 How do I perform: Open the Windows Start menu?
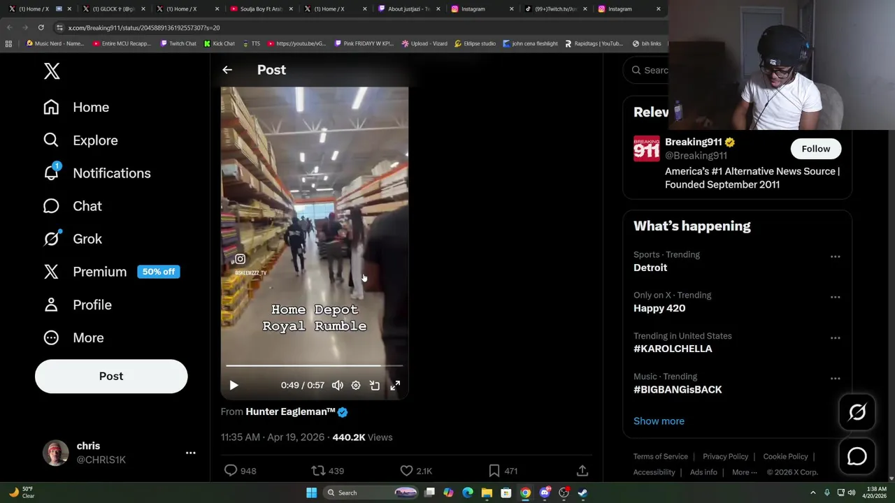pyautogui.click(x=311, y=493)
